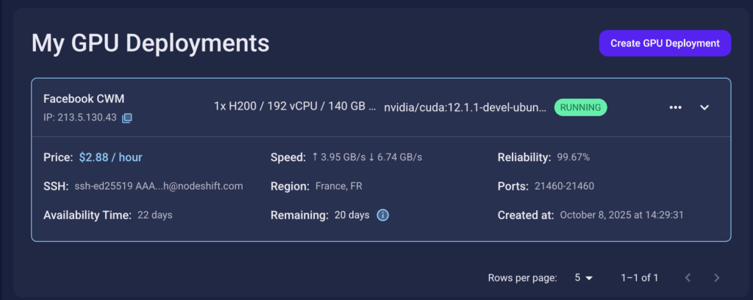Click the nvidia/cuda image name

465,107
